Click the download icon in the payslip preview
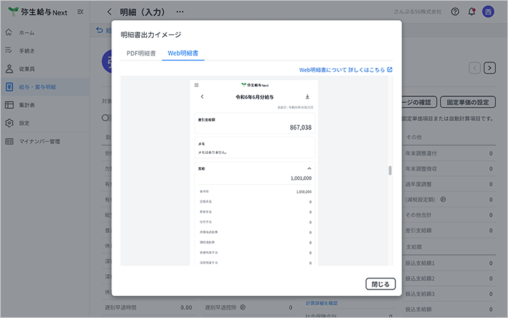 [307, 97]
